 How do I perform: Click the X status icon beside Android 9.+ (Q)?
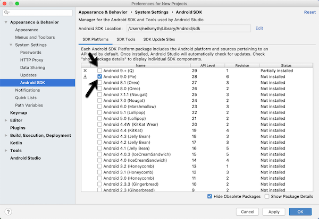point(85,71)
